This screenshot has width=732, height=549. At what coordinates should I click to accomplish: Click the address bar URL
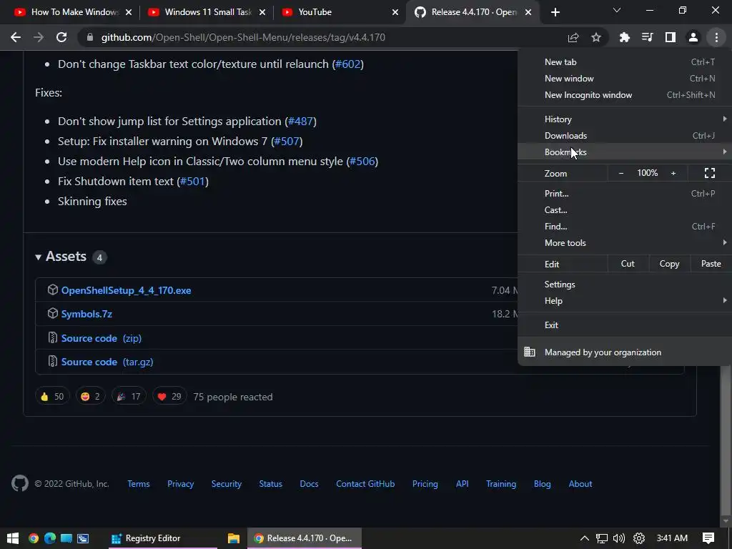click(x=243, y=37)
